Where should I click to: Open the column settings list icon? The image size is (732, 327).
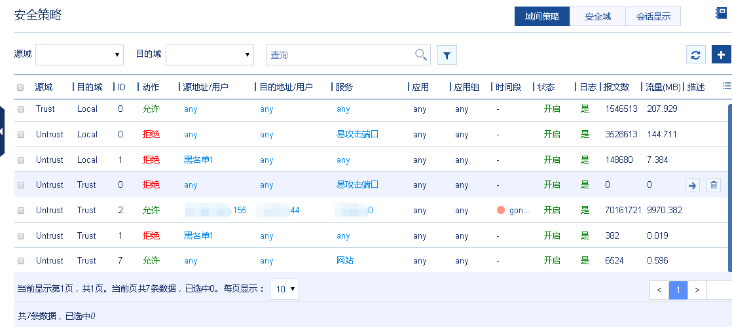pos(726,86)
